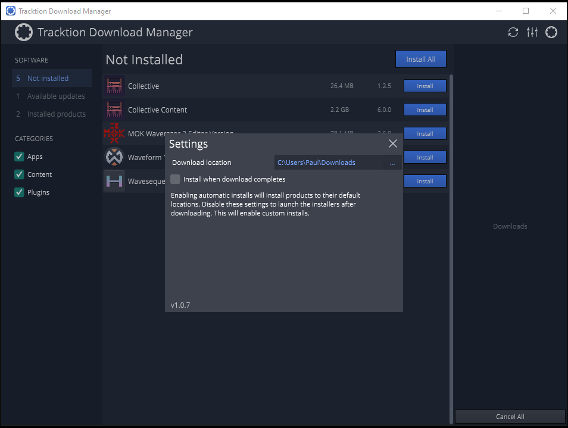Image resolution: width=568 pixels, height=428 pixels.
Task: Click the window title bar app icon
Action: tap(11, 11)
